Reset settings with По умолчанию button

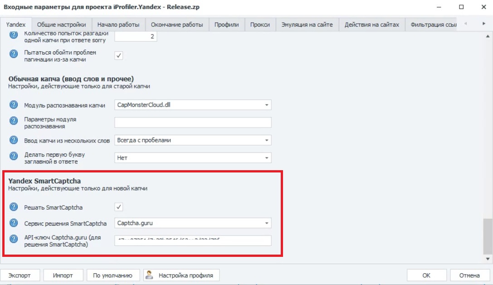(112, 275)
